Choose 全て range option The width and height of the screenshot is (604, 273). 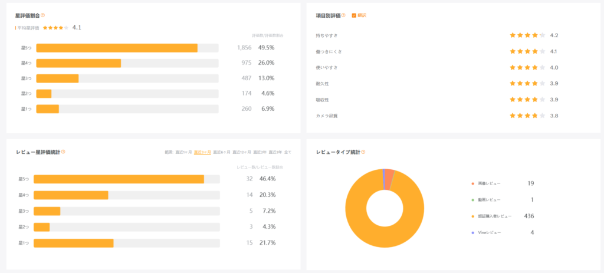[x=287, y=152]
